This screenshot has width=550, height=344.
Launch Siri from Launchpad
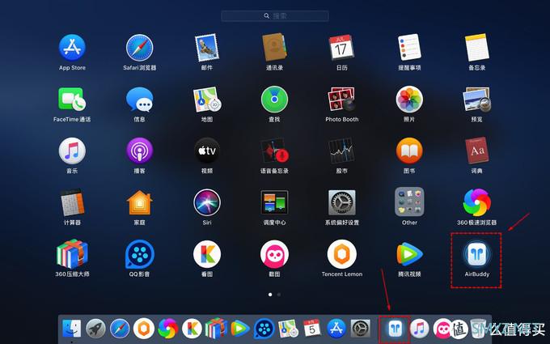207,202
